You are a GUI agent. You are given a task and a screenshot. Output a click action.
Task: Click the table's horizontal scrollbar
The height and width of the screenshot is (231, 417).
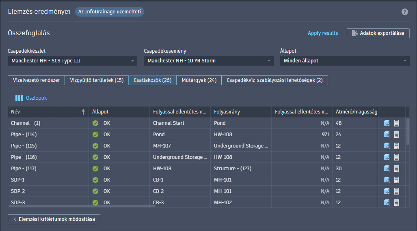(x=81, y=206)
